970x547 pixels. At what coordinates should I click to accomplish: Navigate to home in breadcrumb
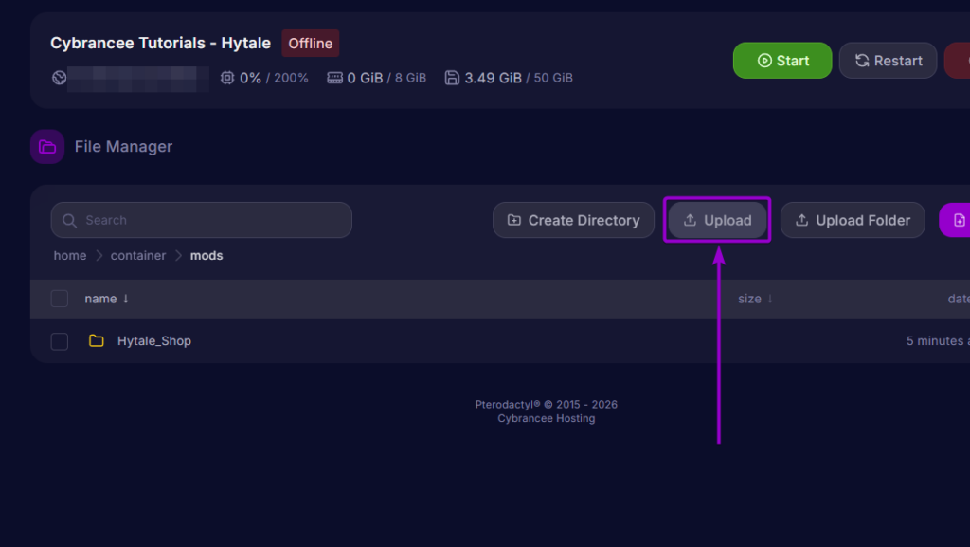pyautogui.click(x=70, y=256)
